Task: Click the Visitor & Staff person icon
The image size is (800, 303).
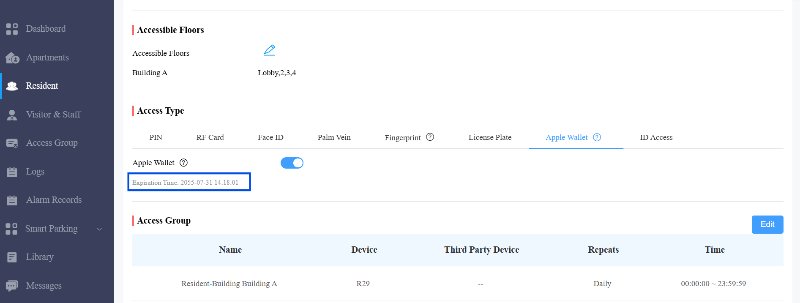Action: pos(12,115)
